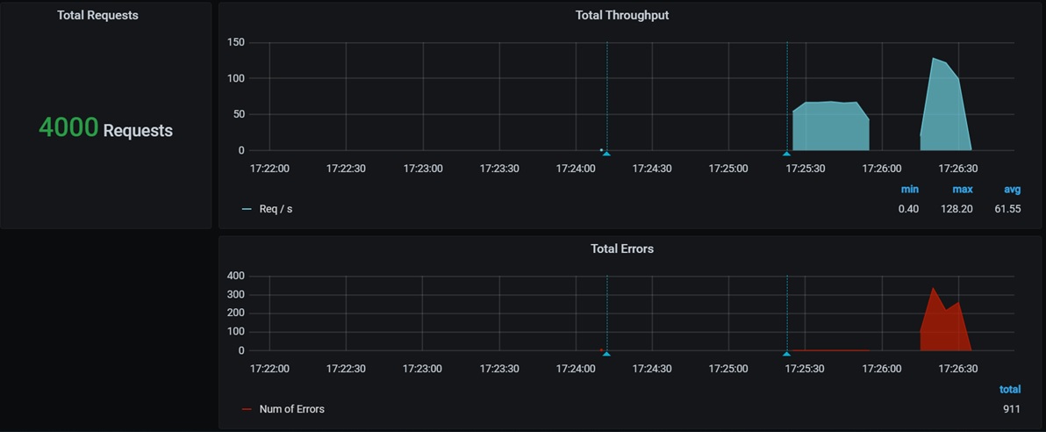Sort throughput legend by avg column
The height and width of the screenshot is (432, 1046).
1012,190
